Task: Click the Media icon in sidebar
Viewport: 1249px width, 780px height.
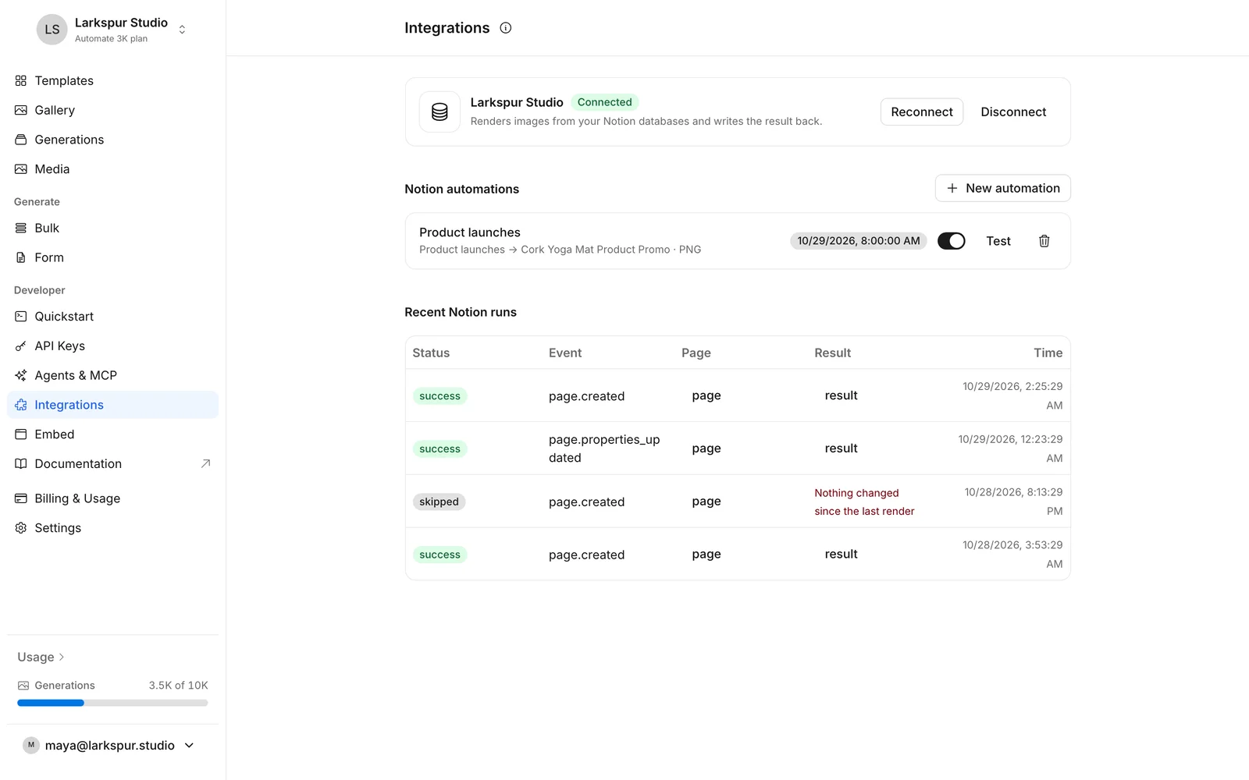Action: [21, 169]
